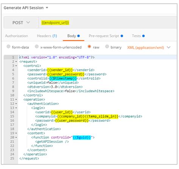Click the {{company_id}} variable on line 15
Image resolution: width=179 pixels, height=169 pixels.
pyautogui.click(x=71, y=116)
